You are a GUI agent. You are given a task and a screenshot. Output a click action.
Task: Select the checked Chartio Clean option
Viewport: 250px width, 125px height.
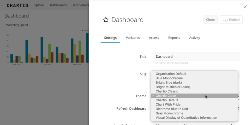[194, 96]
